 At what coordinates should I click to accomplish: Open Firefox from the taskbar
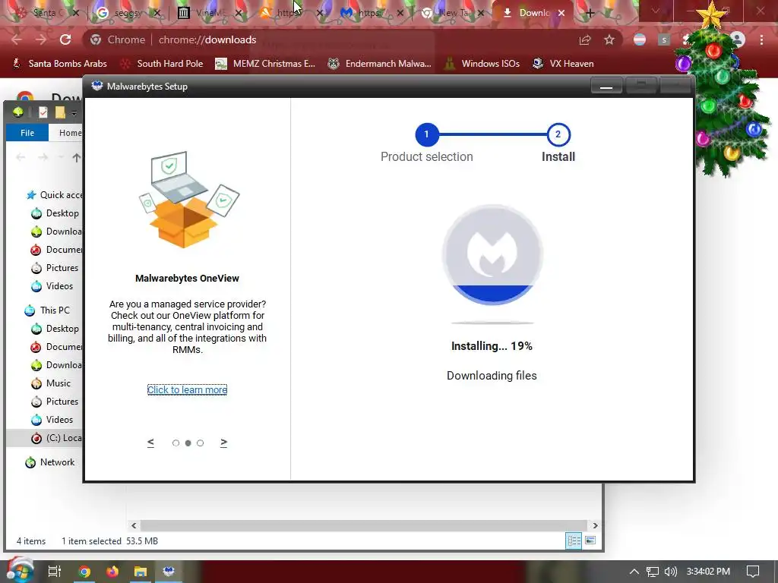point(112,572)
